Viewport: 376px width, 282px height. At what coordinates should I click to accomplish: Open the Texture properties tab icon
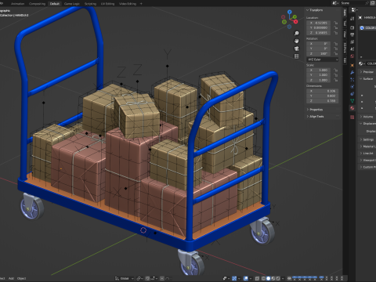352,117
